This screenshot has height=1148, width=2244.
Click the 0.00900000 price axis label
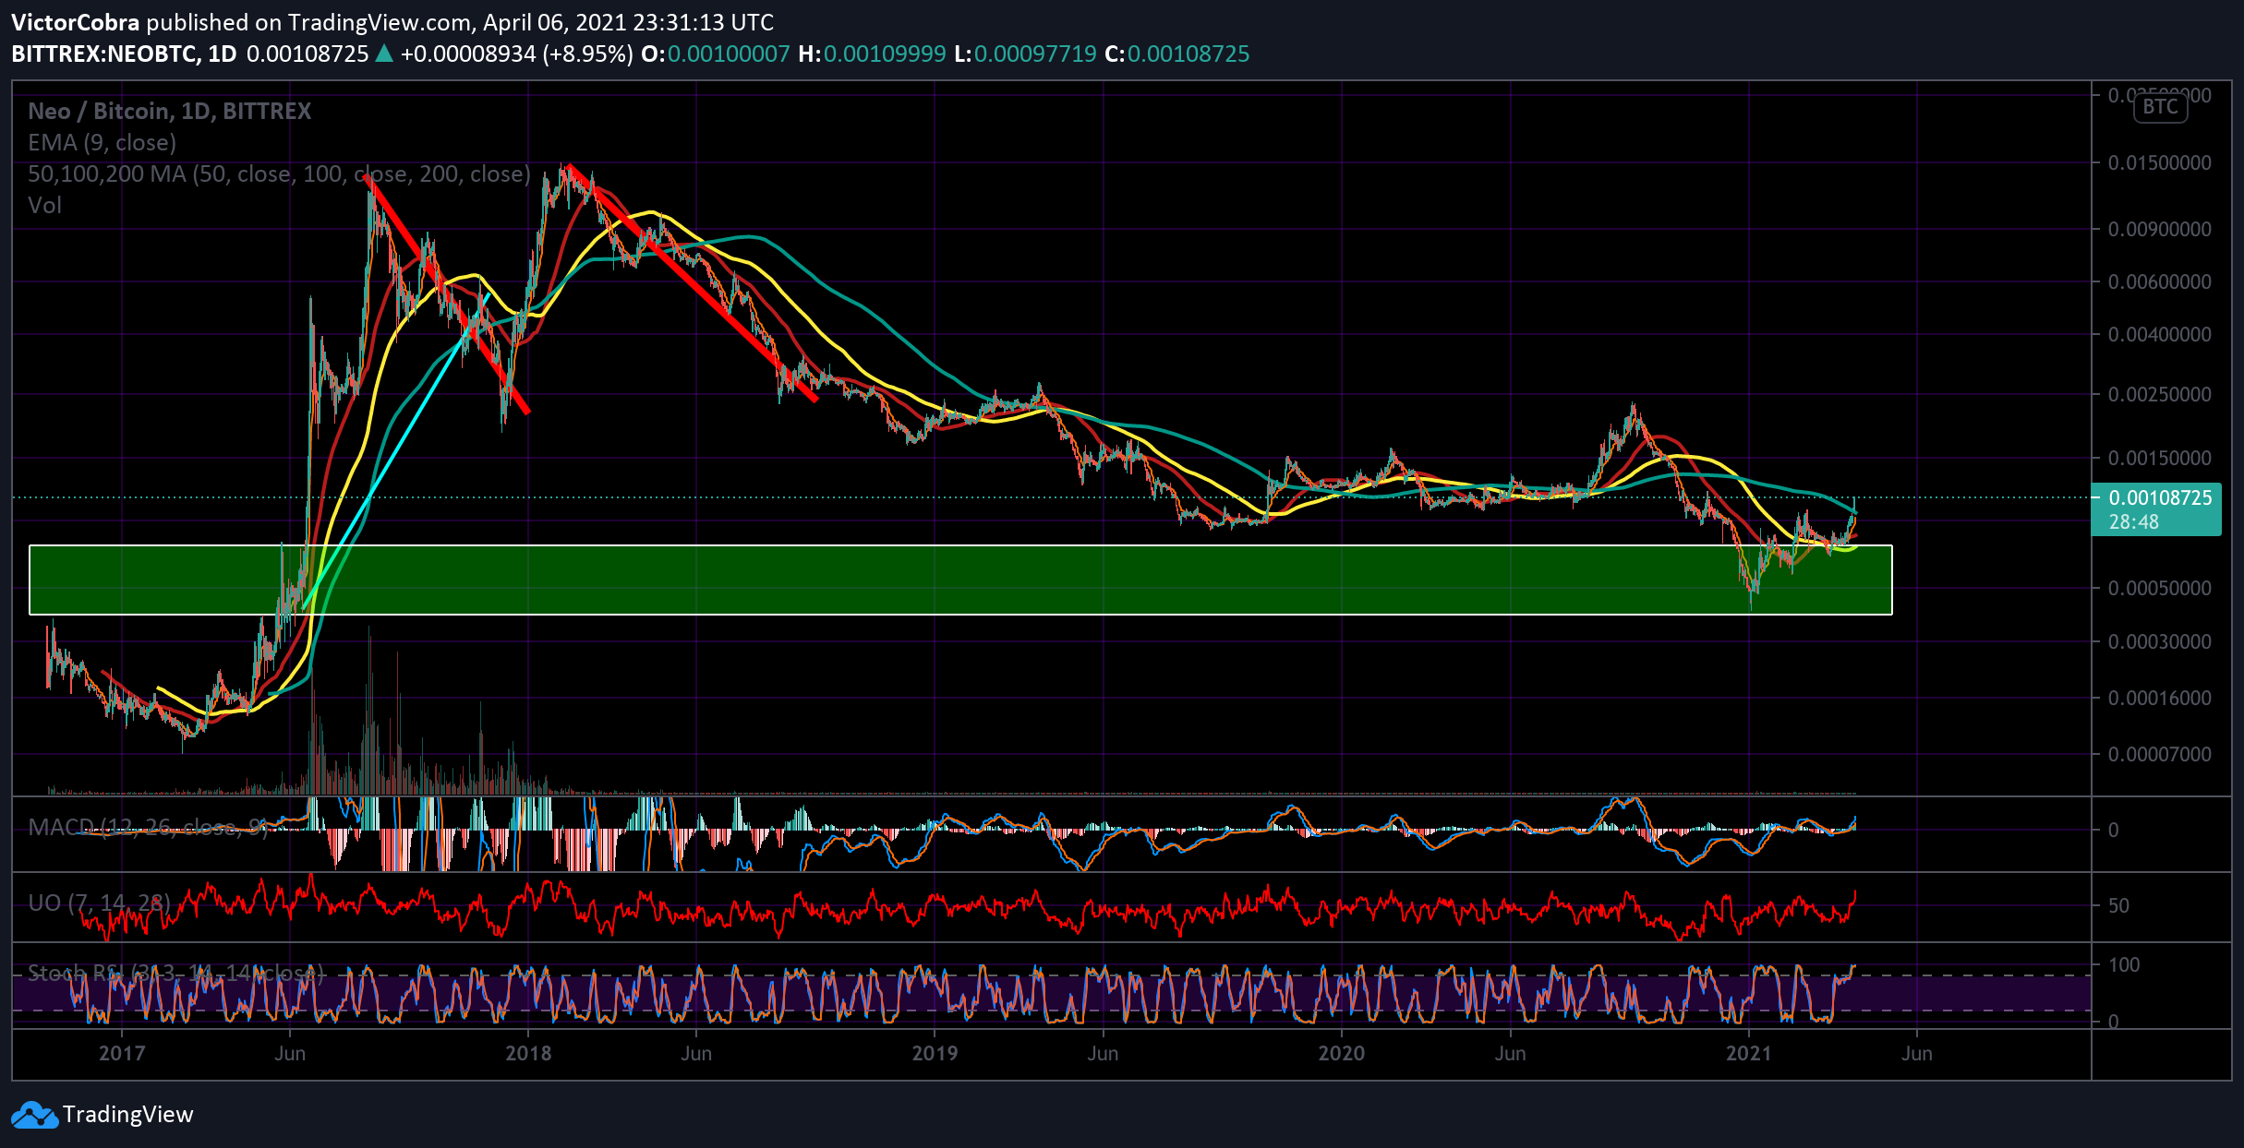click(2160, 229)
